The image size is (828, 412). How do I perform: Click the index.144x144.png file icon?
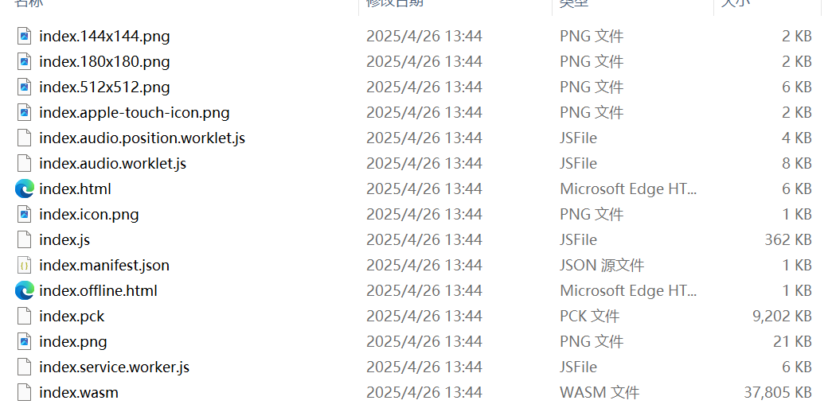click(25, 36)
